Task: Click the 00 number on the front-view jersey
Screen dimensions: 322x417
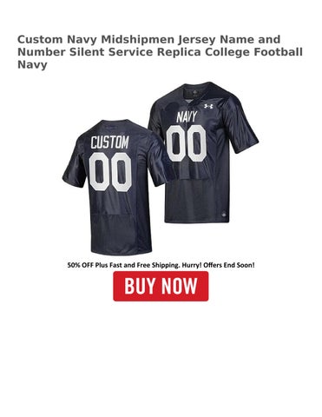Action: 187,143
